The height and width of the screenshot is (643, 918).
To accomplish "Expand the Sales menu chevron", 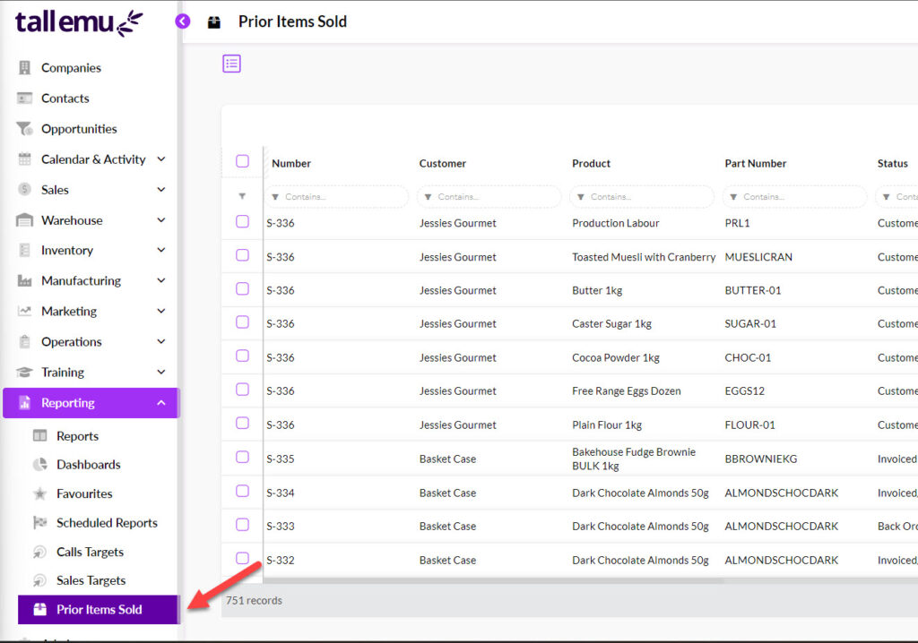I will 161,190.
